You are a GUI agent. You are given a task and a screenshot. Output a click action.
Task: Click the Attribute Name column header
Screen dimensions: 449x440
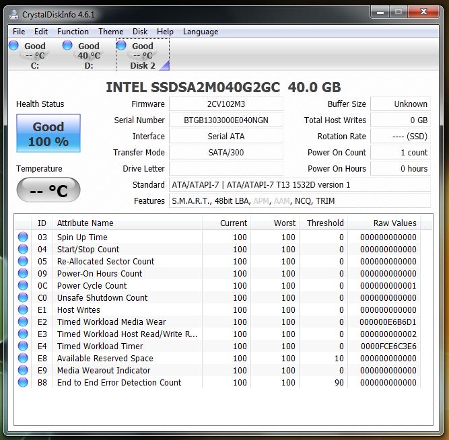point(127,223)
